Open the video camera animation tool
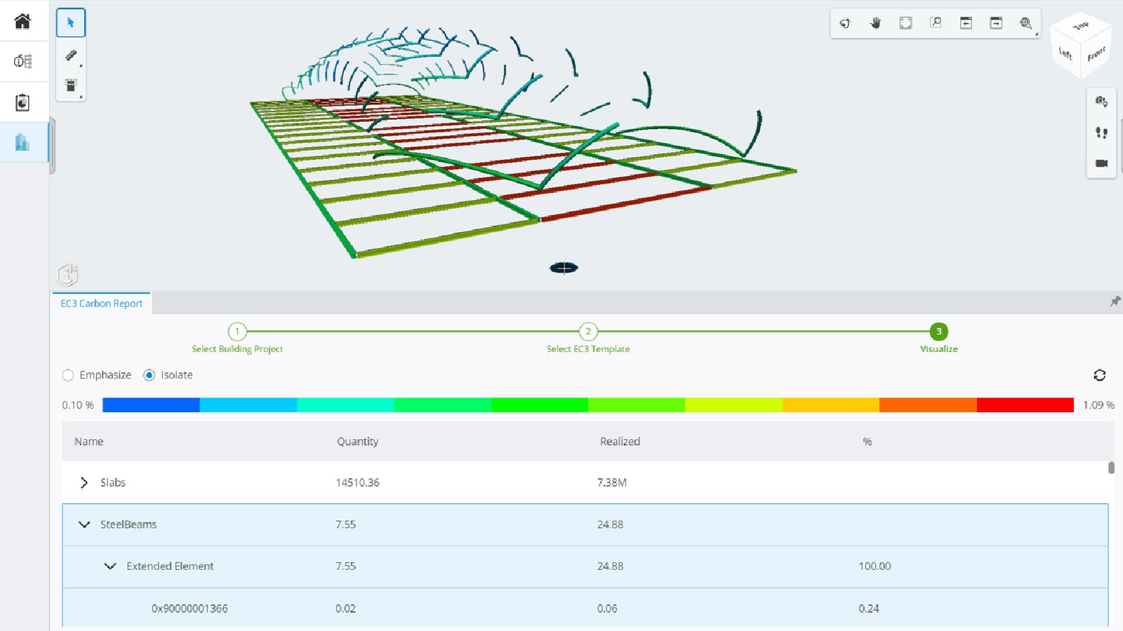Image resolution: width=1123 pixels, height=631 pixels. click(x=1101, y=164)
